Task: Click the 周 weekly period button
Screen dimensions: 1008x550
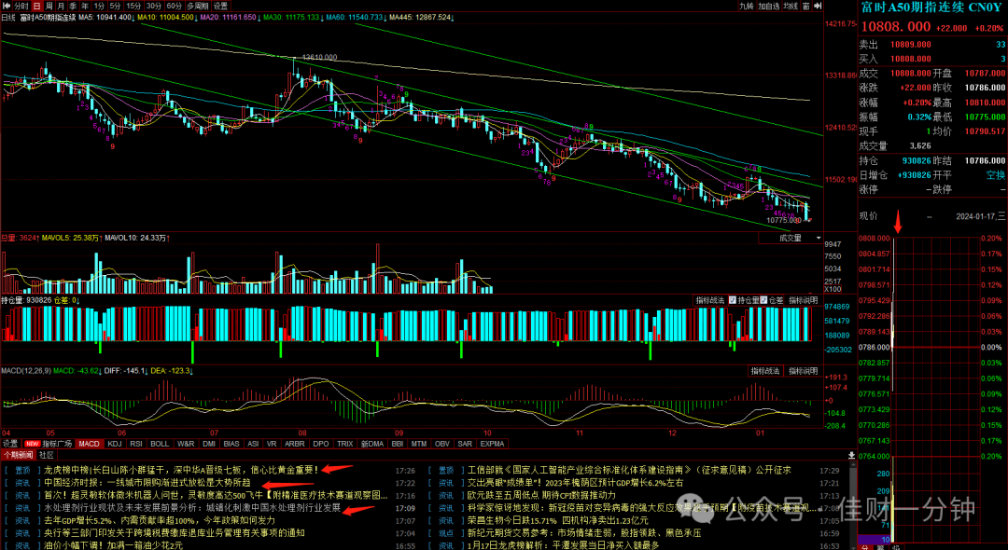Action: tap(49, 6)
